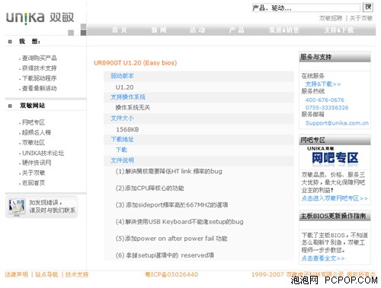Viewport: 381px width, 288px height.
Task: Open 关于双敏 in the sidebar list
Action: [x=34, y=172]
